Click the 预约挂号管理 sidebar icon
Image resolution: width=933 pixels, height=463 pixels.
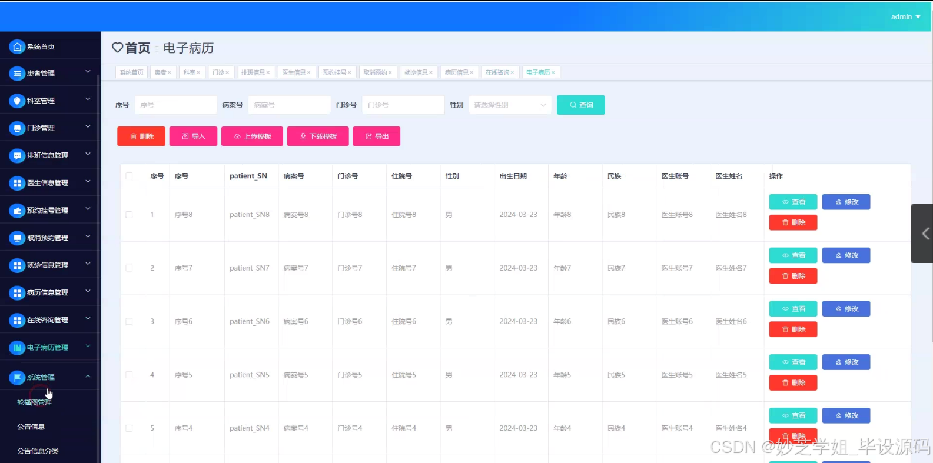point(17,211)
